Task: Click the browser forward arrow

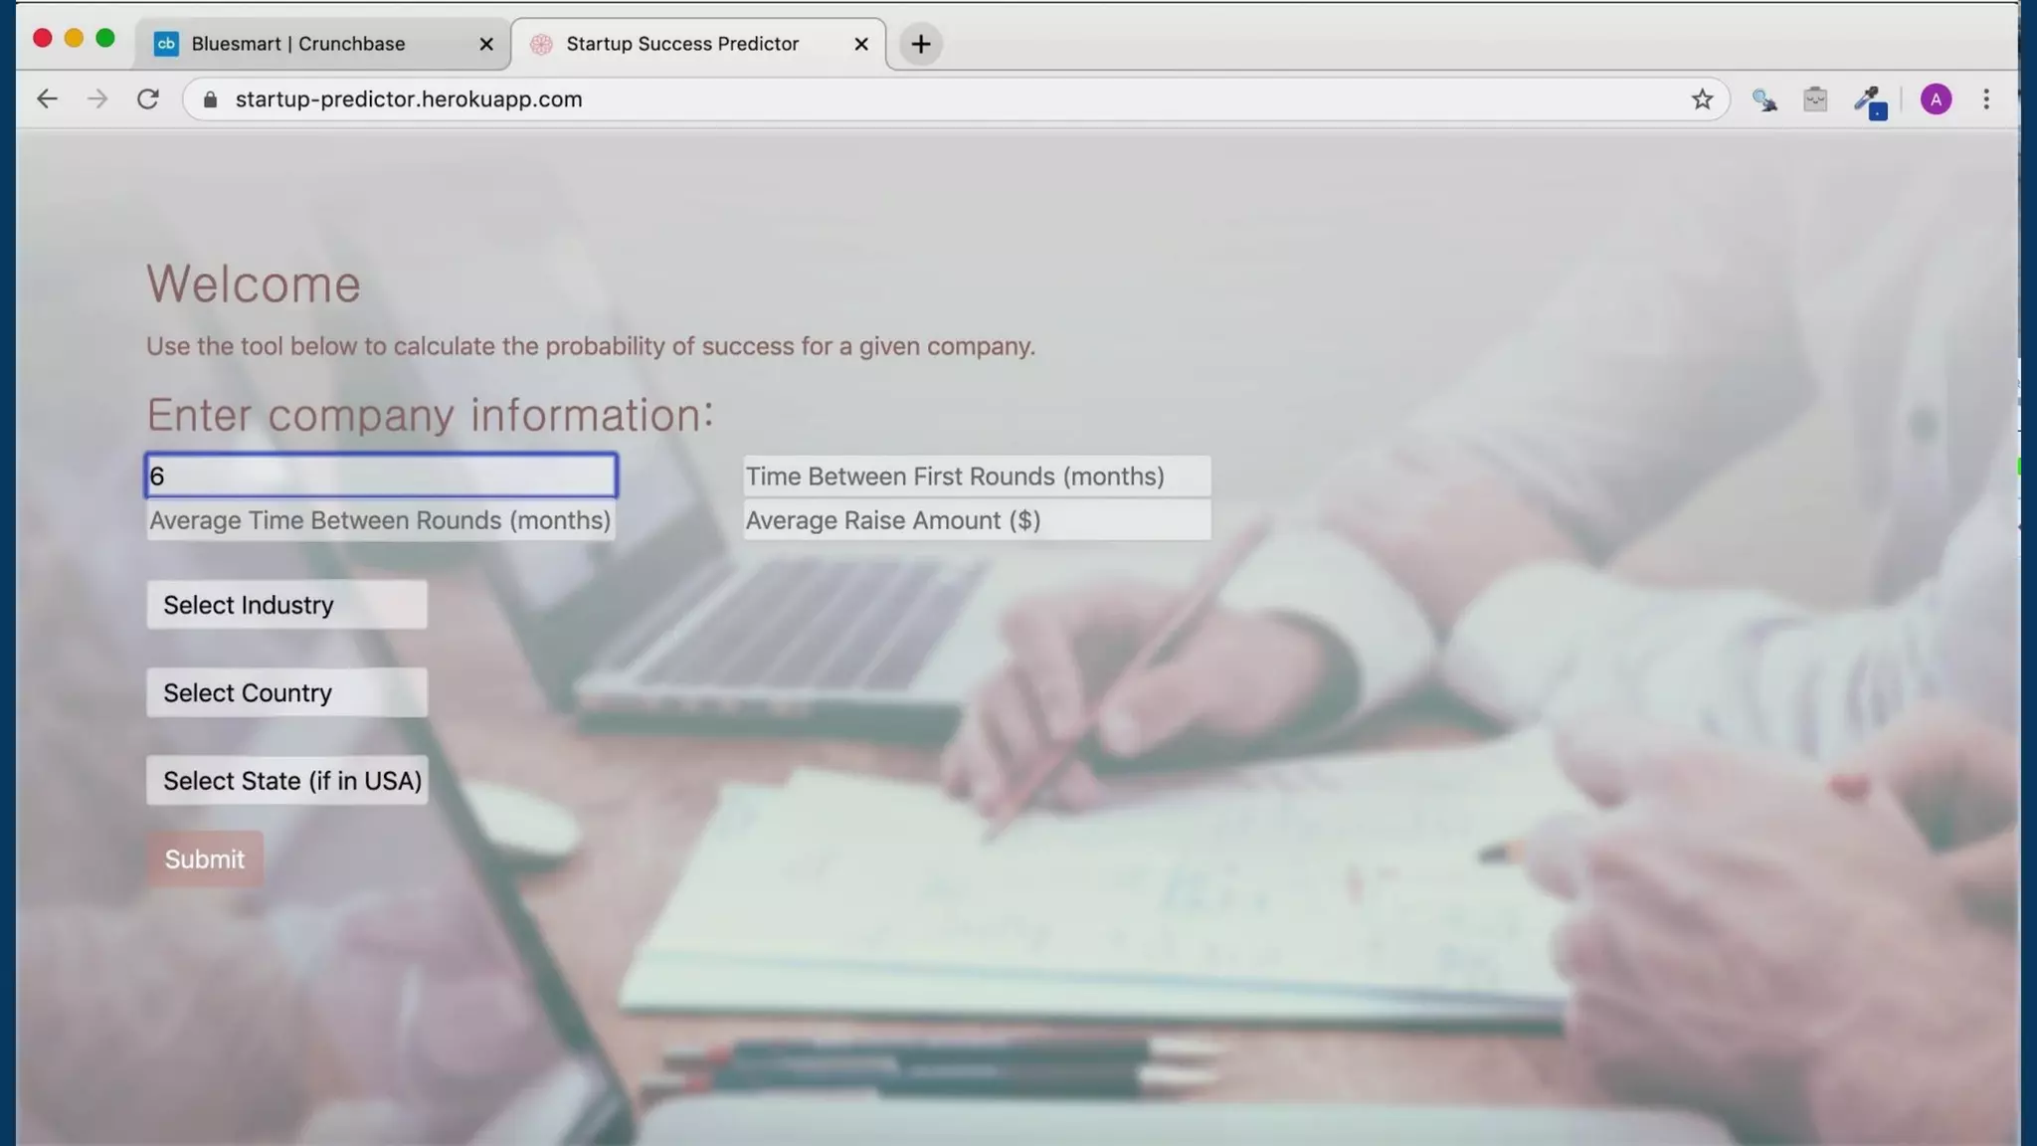Action: [96, 99]
